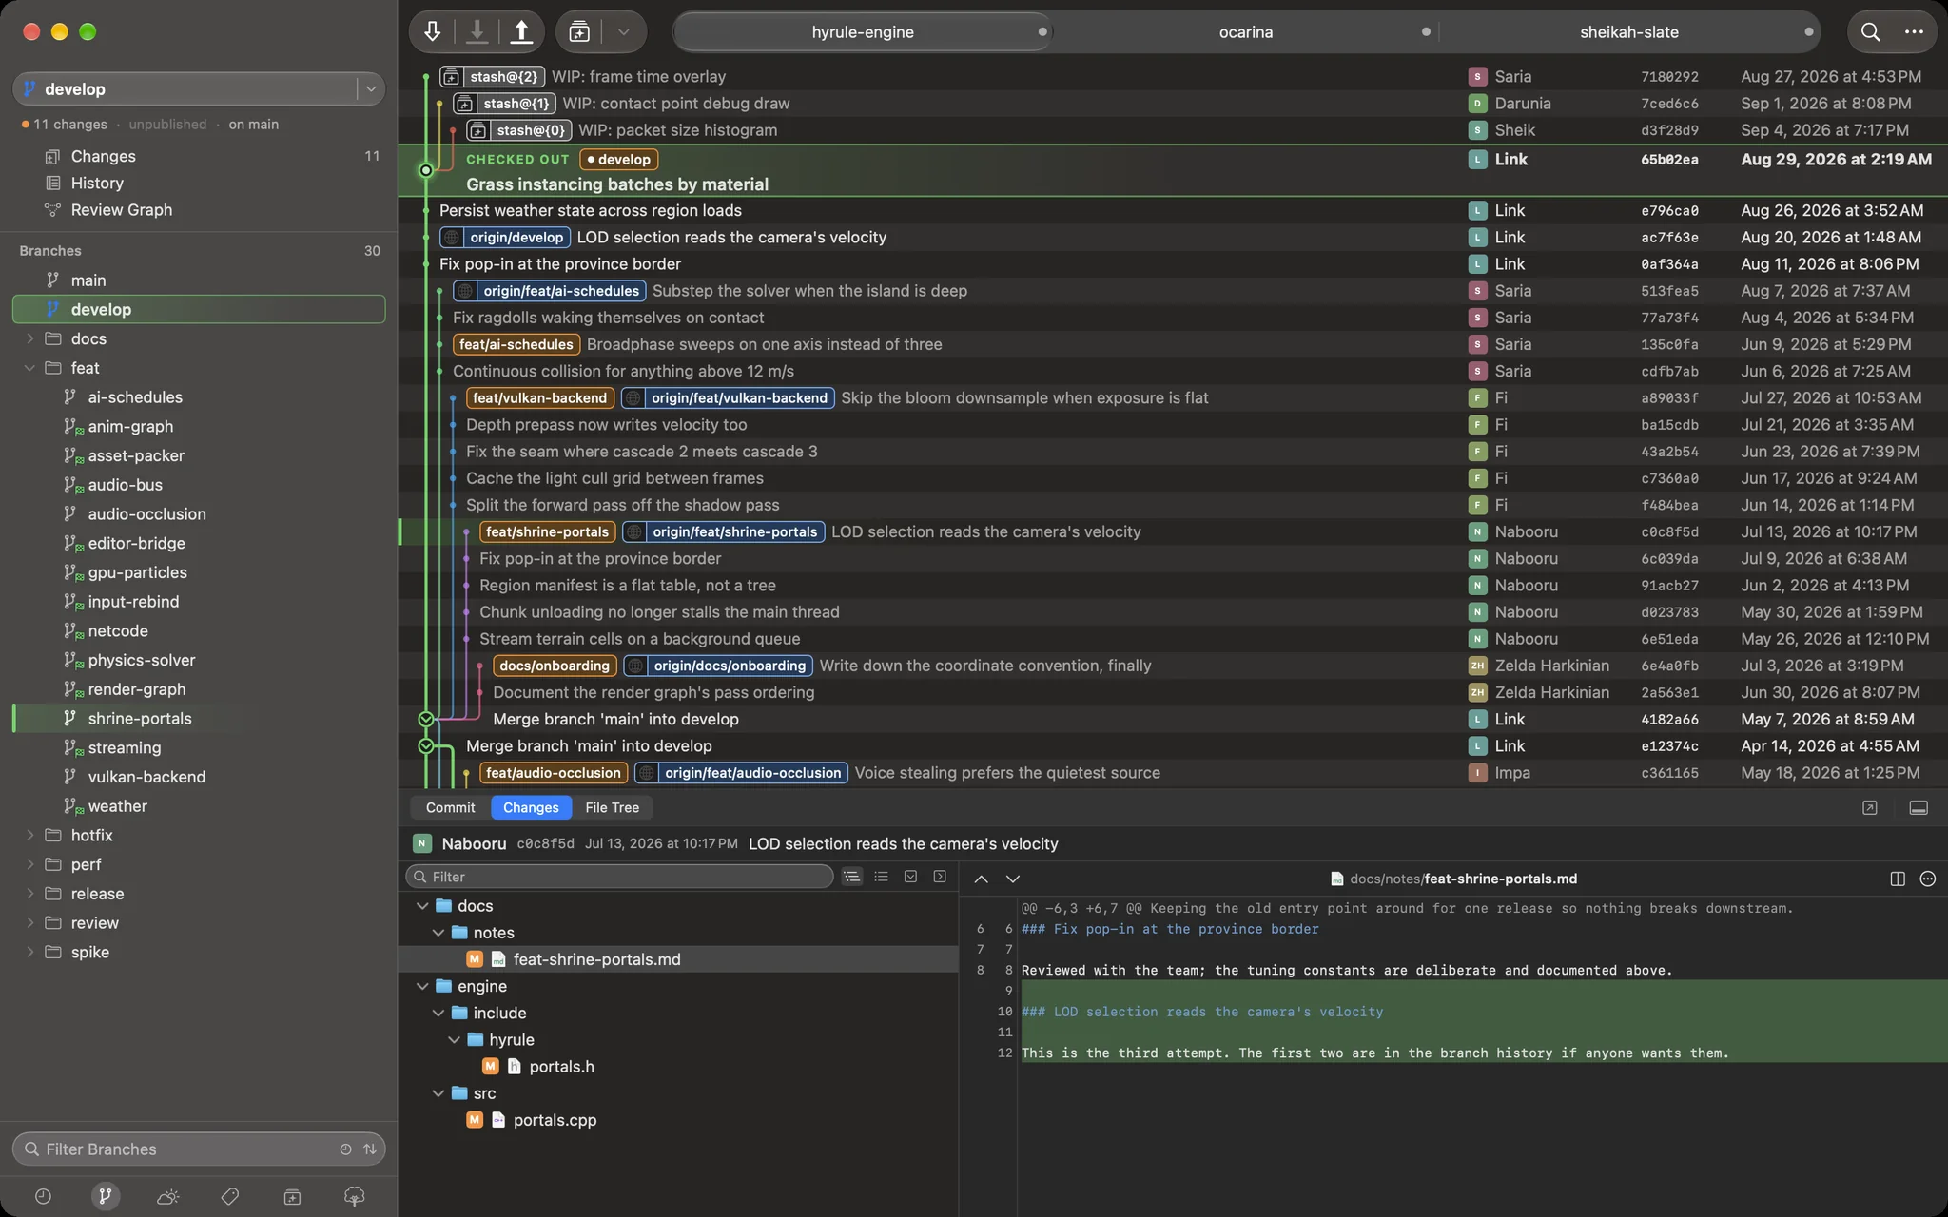The height and width of the screenshot is (1217, 1948).
Task: Click the Pull toolbar icon
Action: 477,31
